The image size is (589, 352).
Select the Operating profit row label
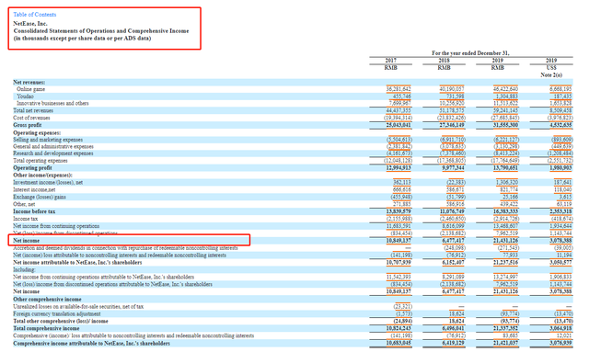[32, 168]
